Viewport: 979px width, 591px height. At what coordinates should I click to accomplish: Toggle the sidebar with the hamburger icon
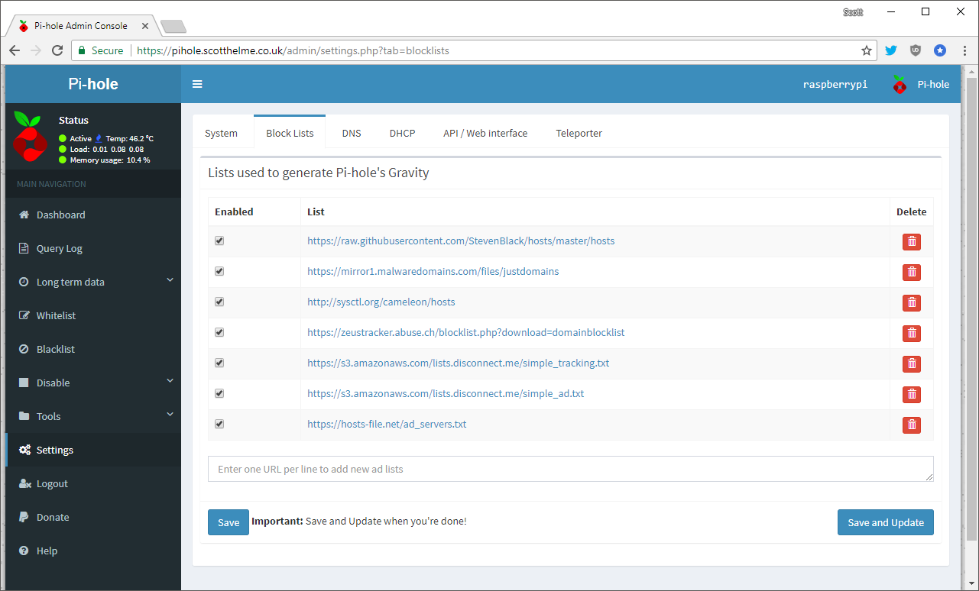(197, 84)
